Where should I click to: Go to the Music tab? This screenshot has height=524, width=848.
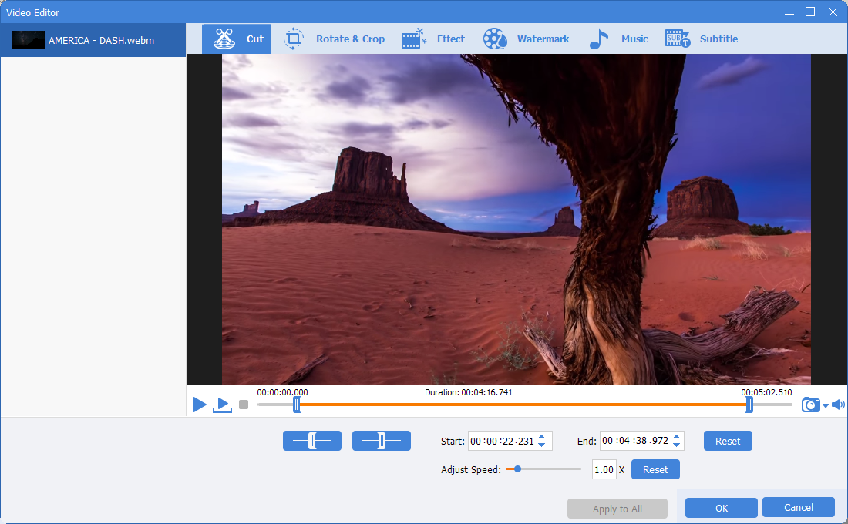(618, 39)
